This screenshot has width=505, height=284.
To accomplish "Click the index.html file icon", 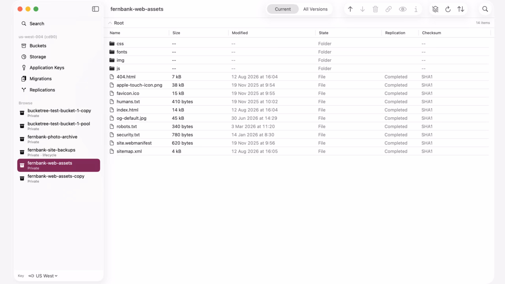I will (x=112, y=110).
